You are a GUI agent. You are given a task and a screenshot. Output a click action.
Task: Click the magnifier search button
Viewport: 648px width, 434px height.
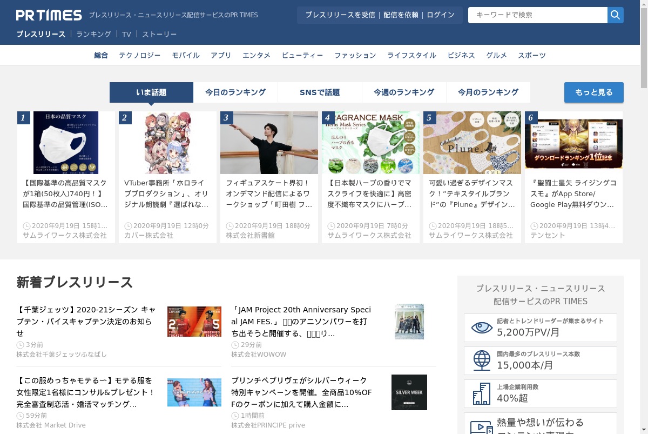pyautogui.click(x=616, y=15)
